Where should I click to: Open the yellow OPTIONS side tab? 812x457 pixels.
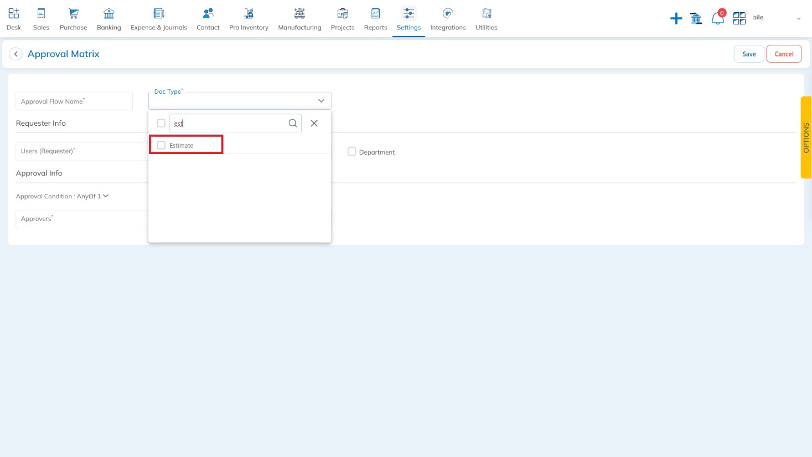pyautogui.click(x=806, y=137)
